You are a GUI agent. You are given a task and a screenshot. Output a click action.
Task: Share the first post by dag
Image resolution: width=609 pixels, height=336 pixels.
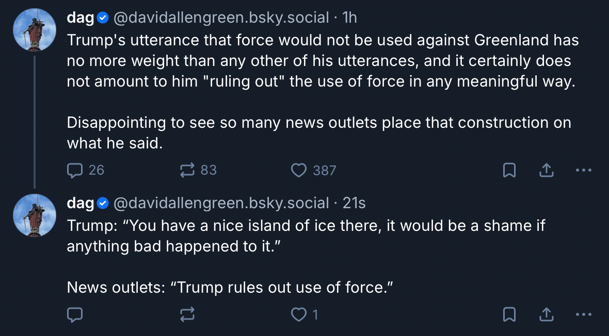546,170
